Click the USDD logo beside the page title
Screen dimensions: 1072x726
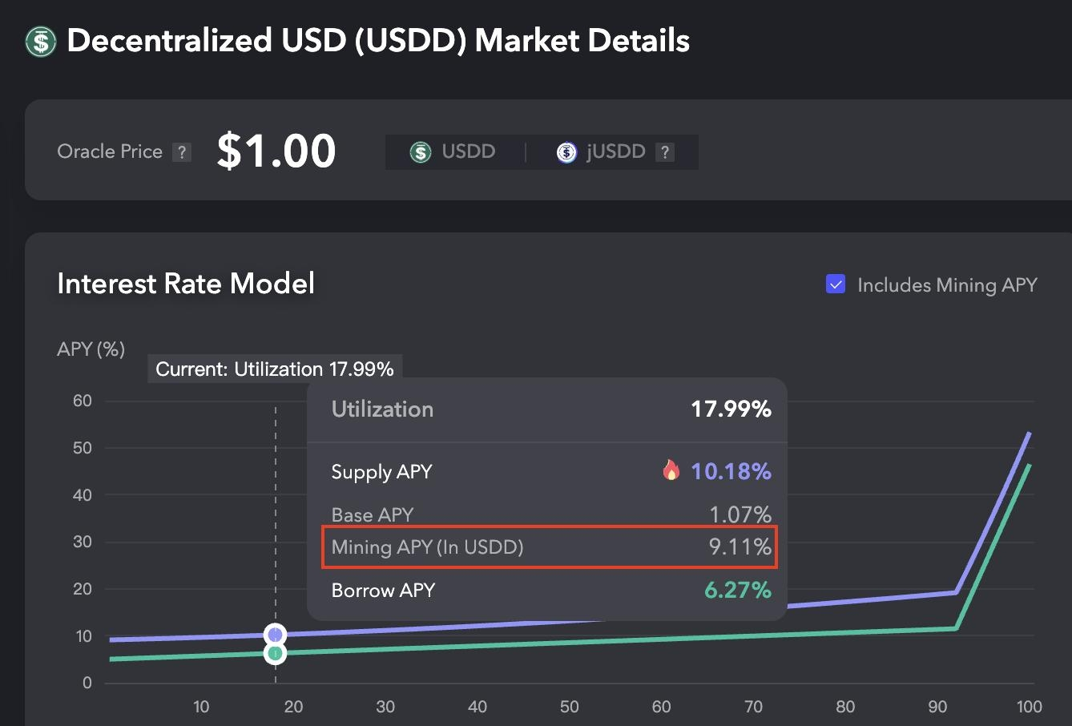[x=41, y=41]
